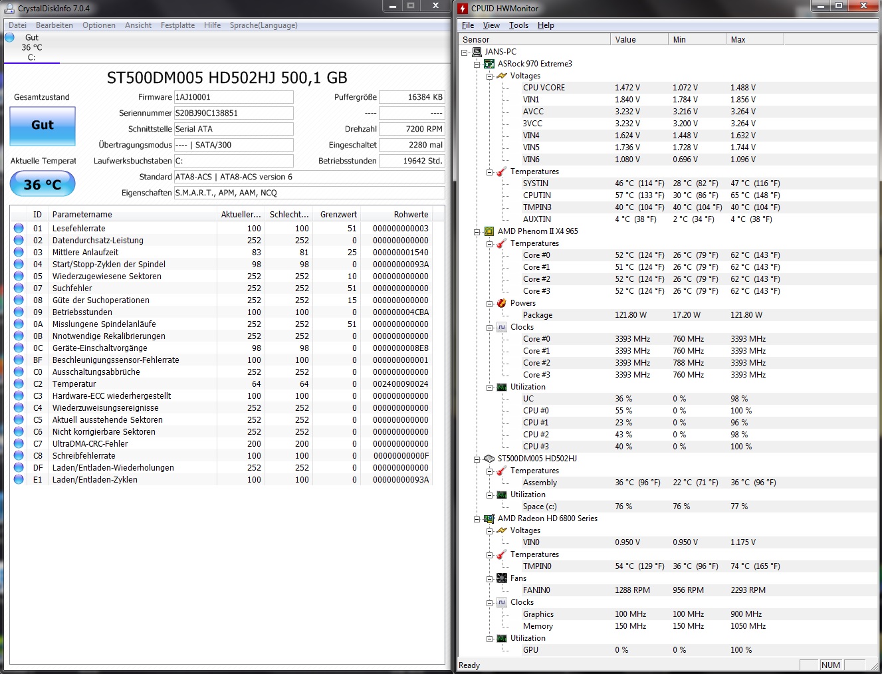Select the FANIN0 fan speed row
This screenshot has width=882, height=674.
pyautogui.click(x=667, y=590)
